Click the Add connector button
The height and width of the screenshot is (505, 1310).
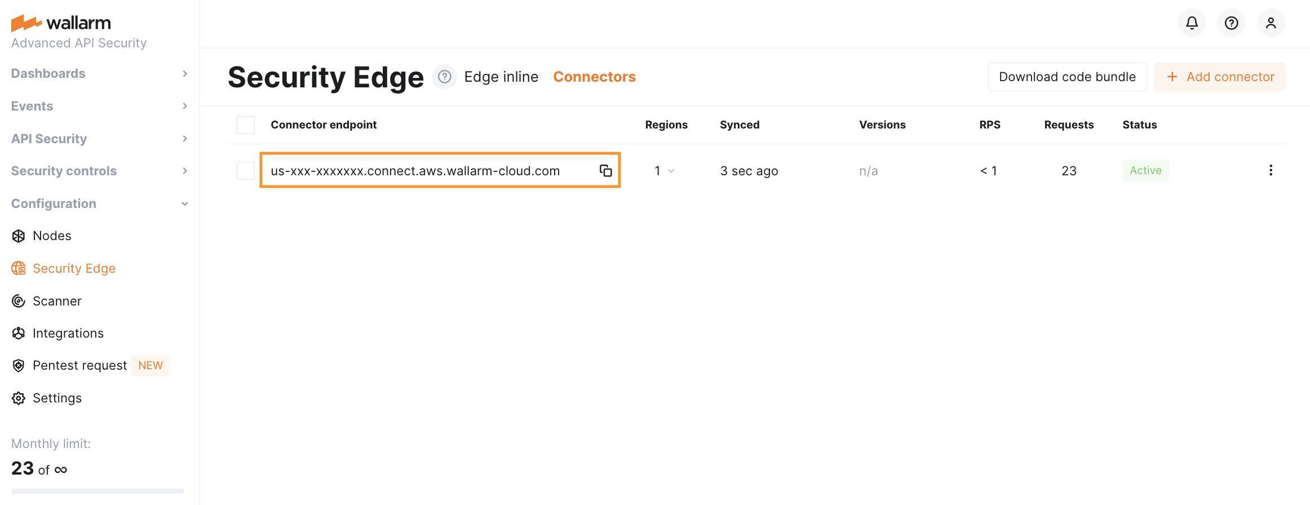[x=1220, y=77]
